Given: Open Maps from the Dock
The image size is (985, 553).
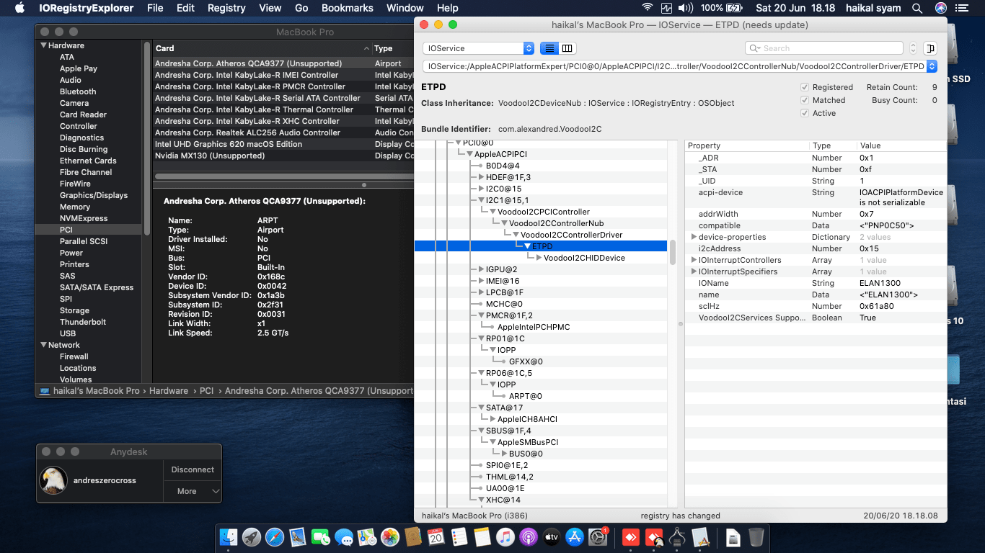Looking at the screenshot, I should 367,537.
